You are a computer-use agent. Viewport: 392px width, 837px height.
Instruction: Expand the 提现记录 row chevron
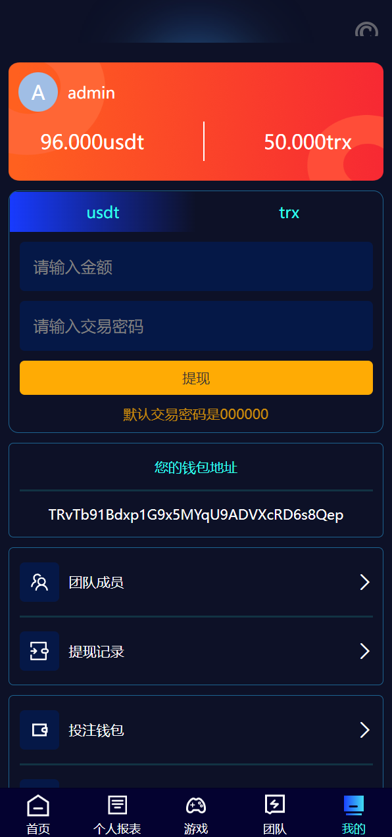pos(365,651)
